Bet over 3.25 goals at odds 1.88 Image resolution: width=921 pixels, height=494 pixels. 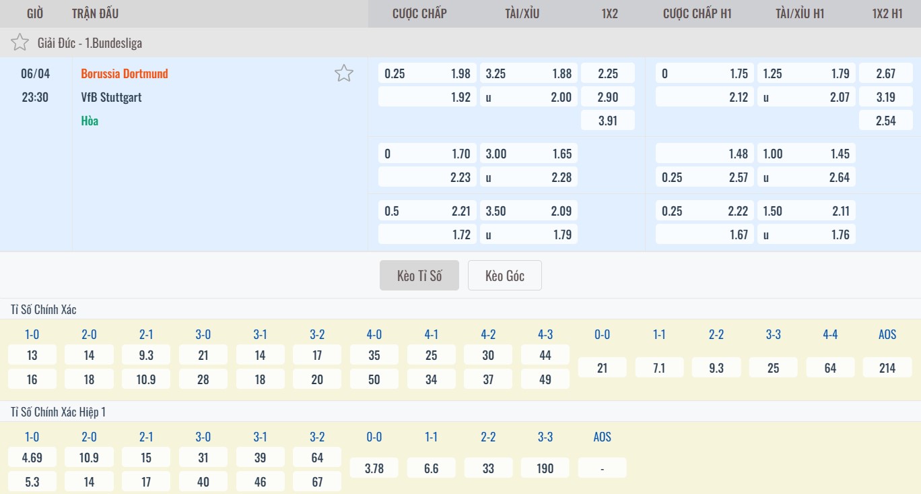[x=528, y=73]
